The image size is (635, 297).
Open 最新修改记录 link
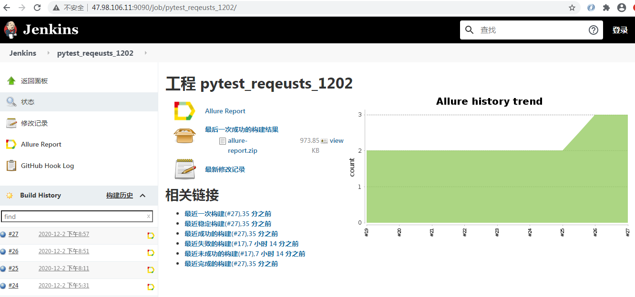[x=225, y=169]
